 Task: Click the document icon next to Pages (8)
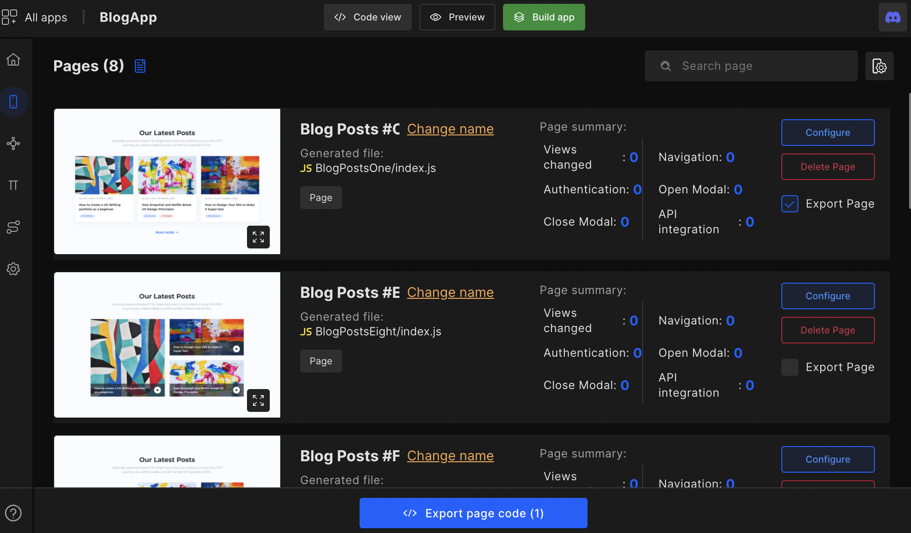click(x=140, y=66)
